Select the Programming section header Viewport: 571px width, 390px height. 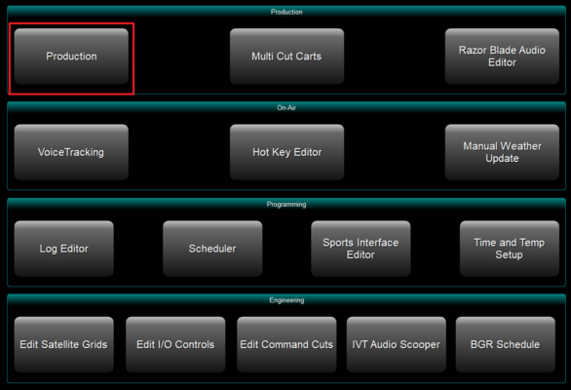(286, 204)
